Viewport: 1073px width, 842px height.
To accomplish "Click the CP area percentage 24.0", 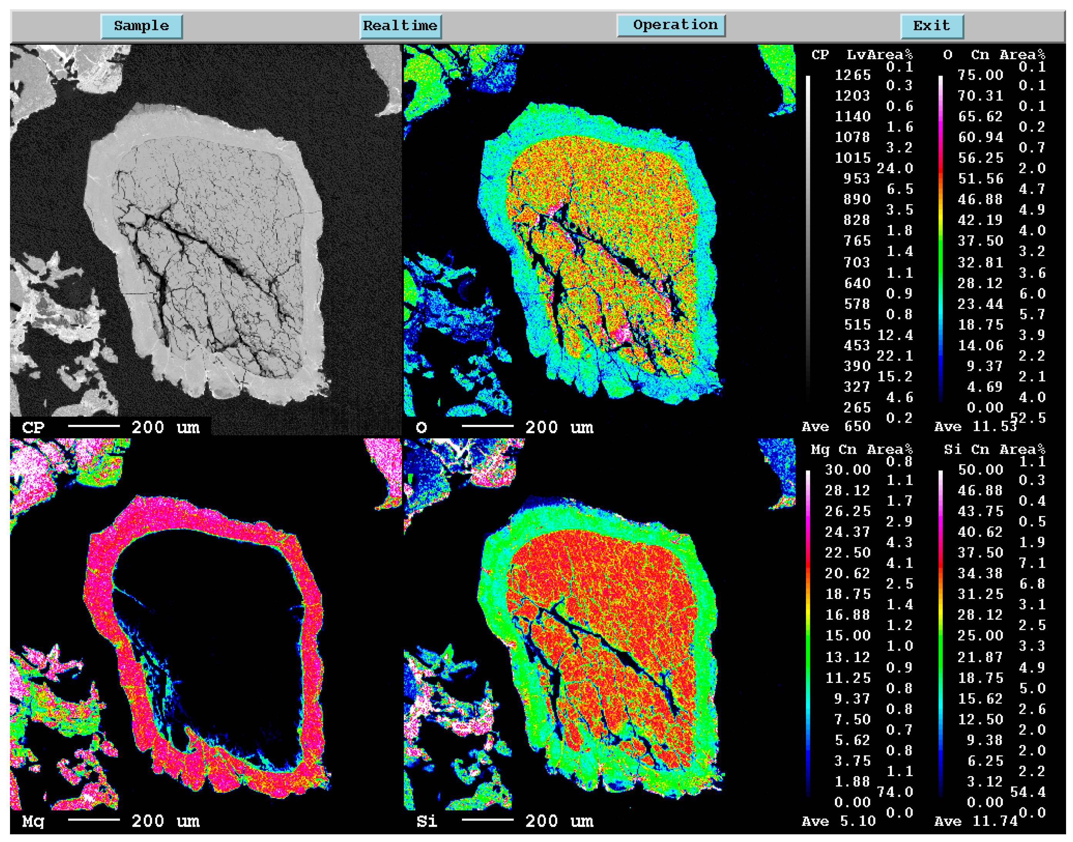I will (895, 168).
